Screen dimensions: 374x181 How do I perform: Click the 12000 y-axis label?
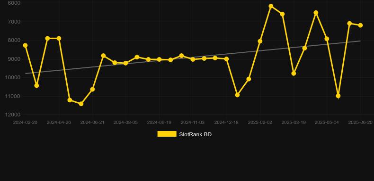pyautogui.click(x=13, y=115)
